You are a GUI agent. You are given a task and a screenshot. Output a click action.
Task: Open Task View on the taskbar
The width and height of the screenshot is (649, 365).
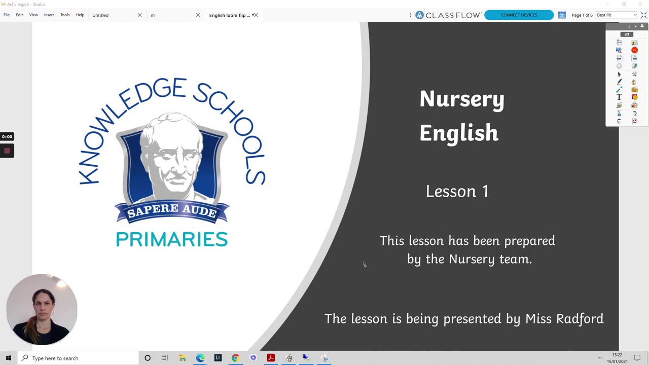coord(165,358)
